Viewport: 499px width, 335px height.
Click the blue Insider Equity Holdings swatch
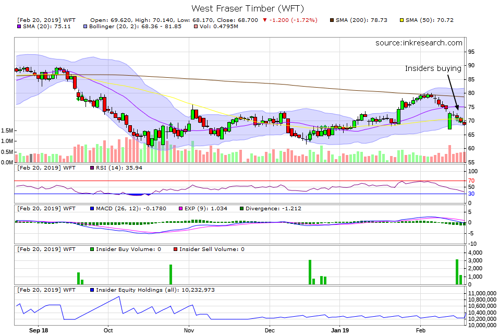click(92, 290)
